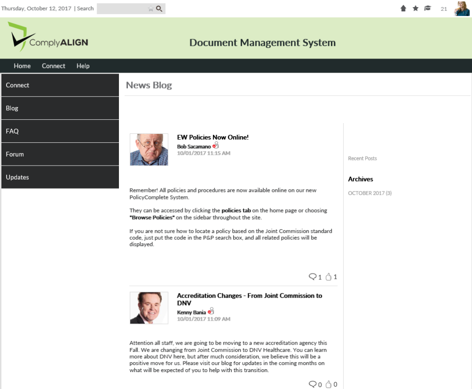Open the Home menu item
This screenshot has width=472, height=389.
pyautogui.click(x=22, y=66)
